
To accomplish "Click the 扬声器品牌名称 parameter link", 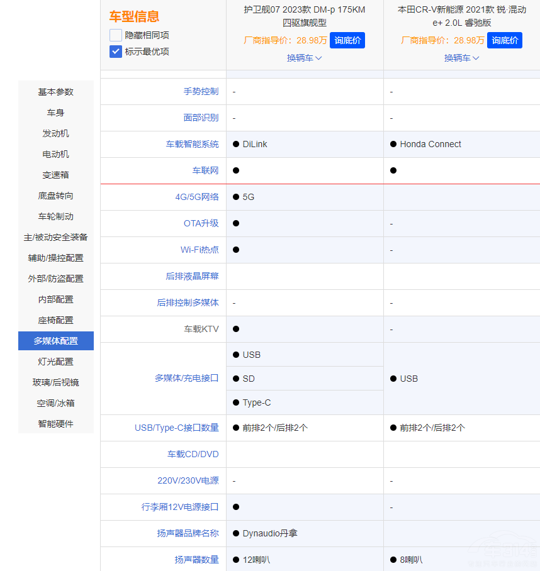I will tap(188, 533).
